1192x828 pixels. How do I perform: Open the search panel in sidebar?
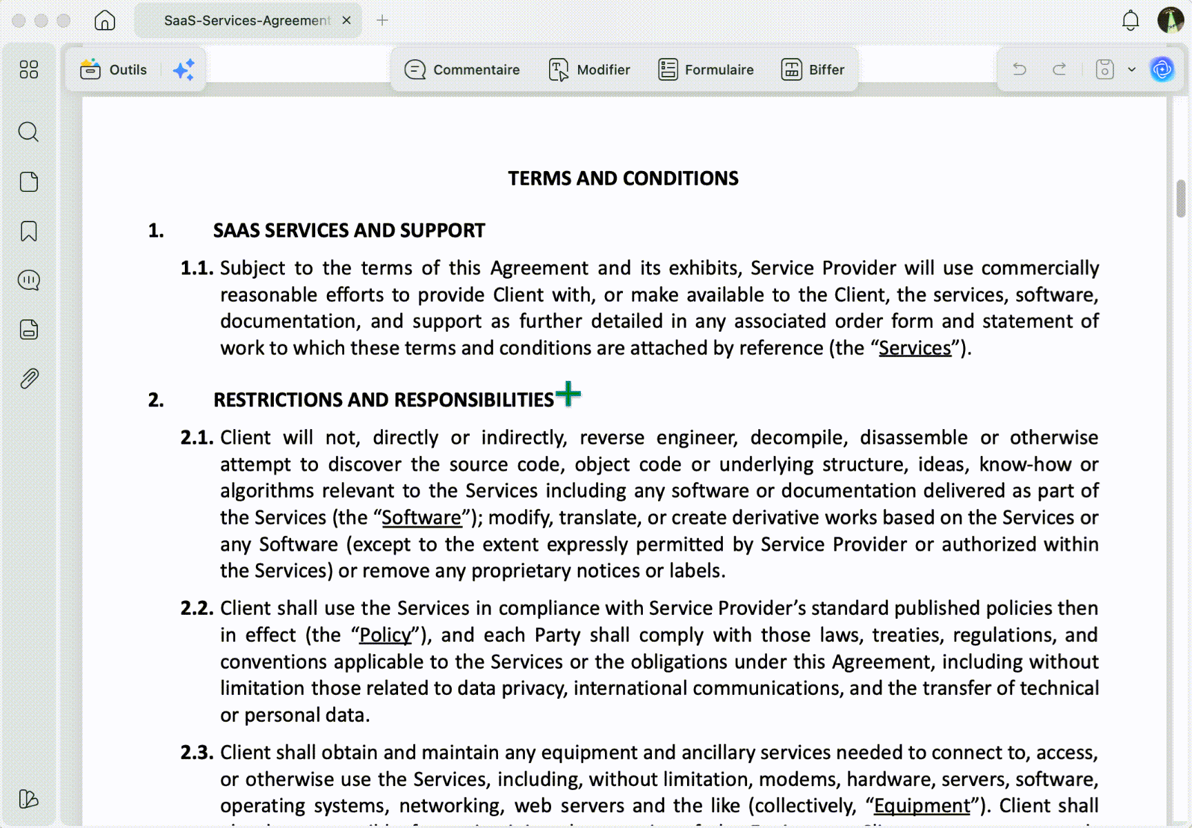coord(29,132)
